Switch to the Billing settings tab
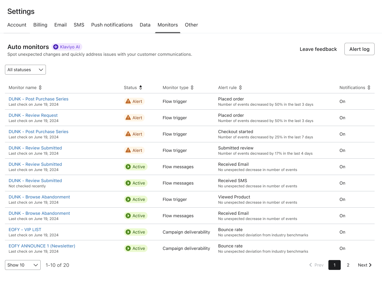The height and width of the screenshot is (281, 382). (x=40, y=25)
